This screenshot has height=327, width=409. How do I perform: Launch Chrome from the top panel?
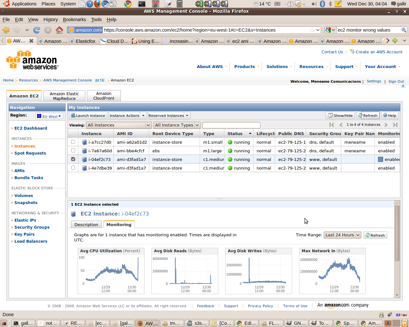128,4
